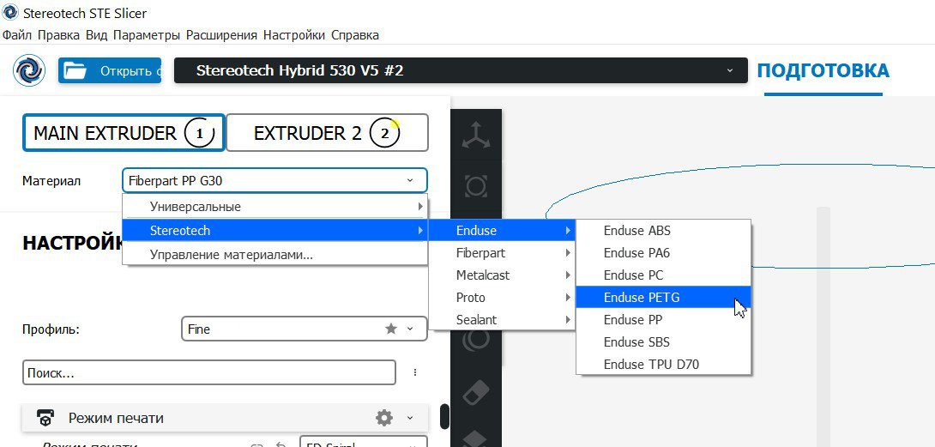The image size is (935, 447).
Task: Collapse the Режим печати section chevron
Action: 410,418
